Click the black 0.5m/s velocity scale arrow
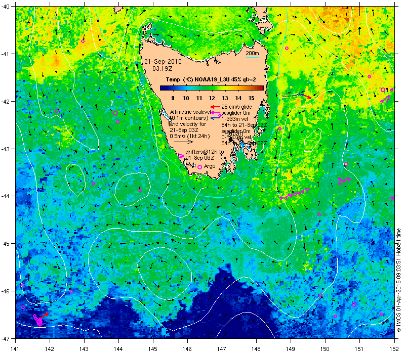This screenshot has width=405, height=354. 184,142
